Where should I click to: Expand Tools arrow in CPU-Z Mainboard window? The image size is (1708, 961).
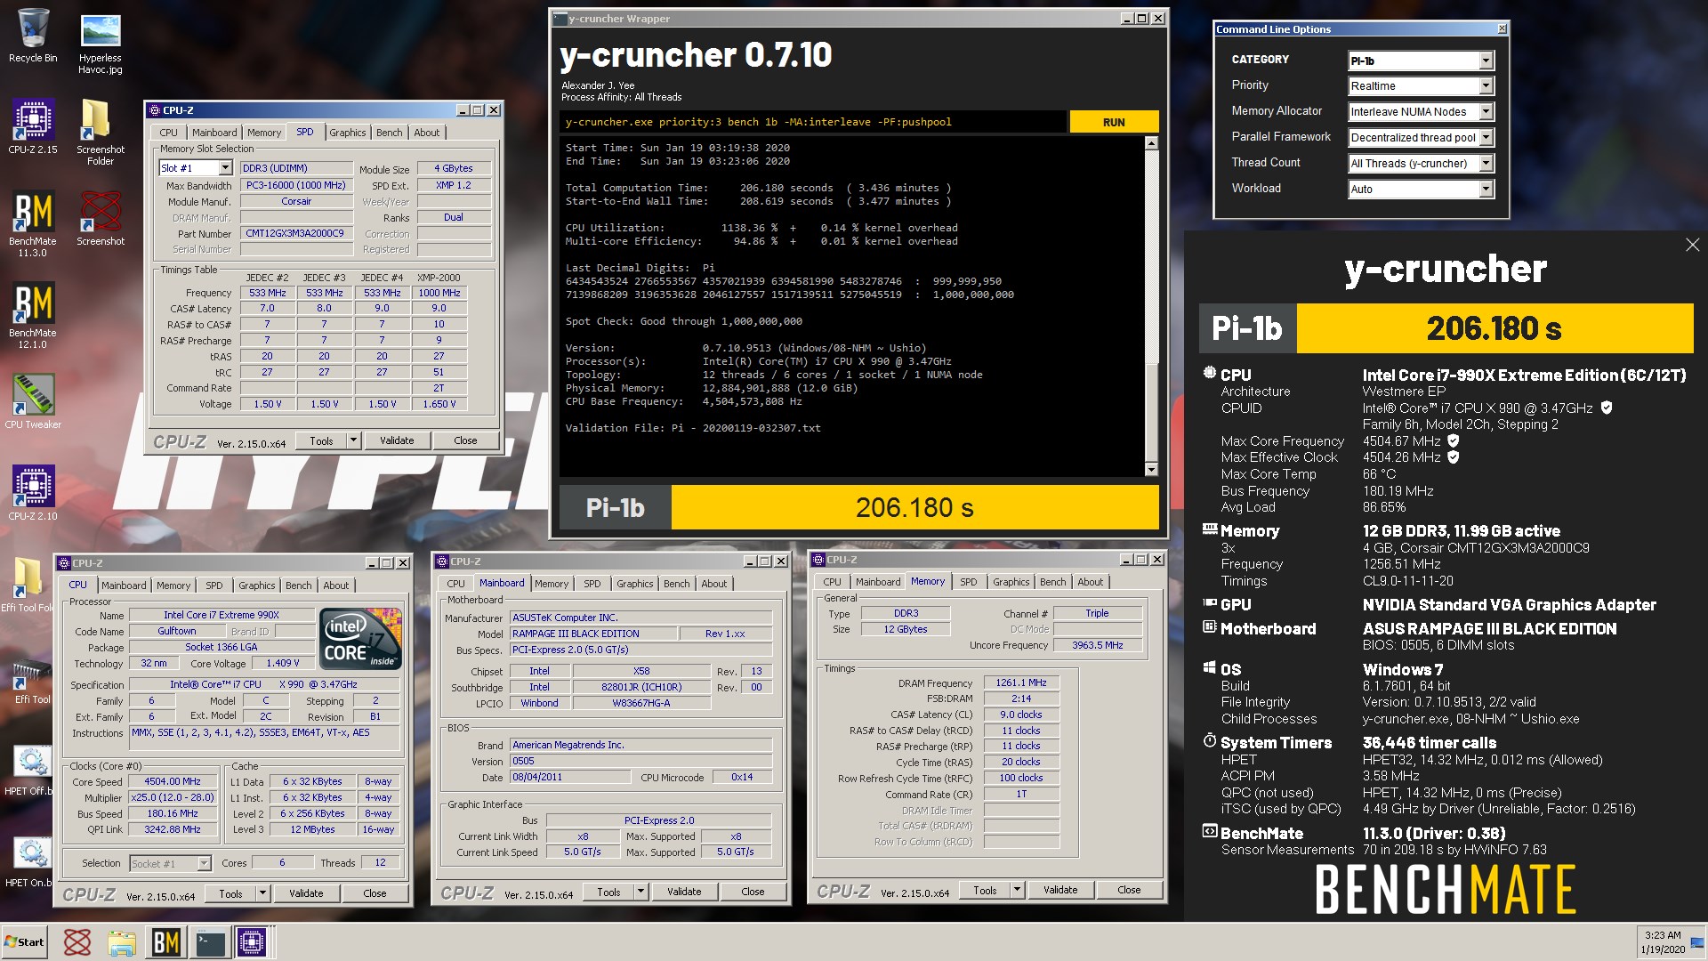(x=640, y=892)
